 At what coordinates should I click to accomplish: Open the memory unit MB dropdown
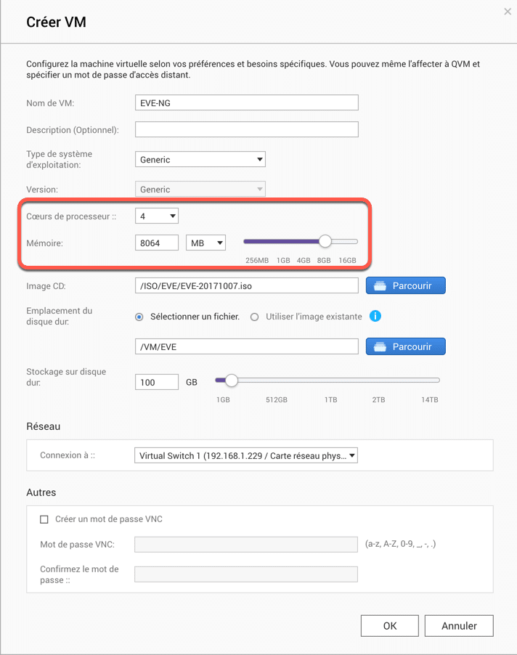pos(206,243)
